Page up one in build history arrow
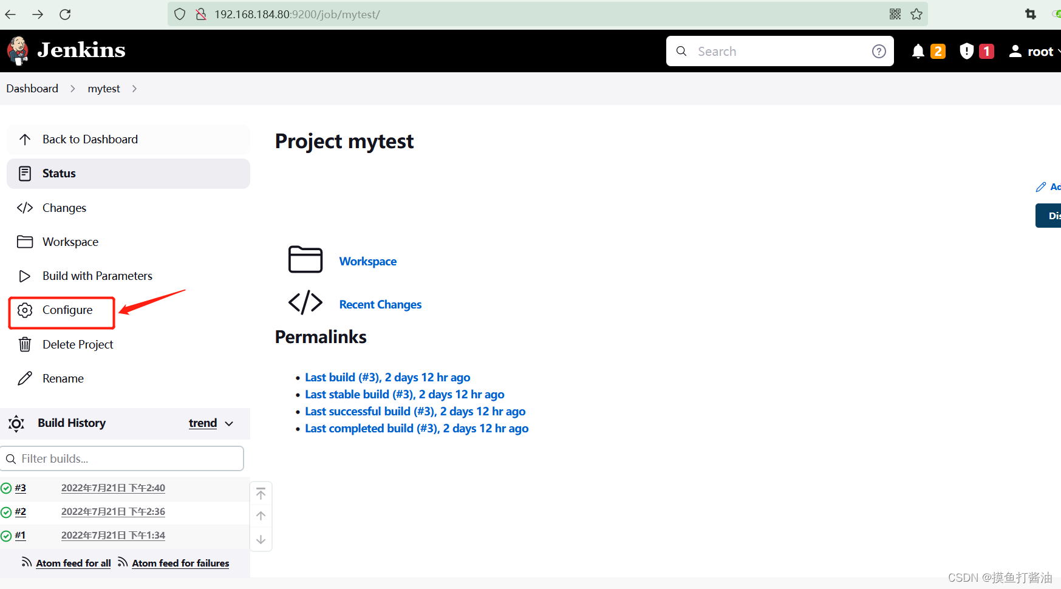 (261, 516)
